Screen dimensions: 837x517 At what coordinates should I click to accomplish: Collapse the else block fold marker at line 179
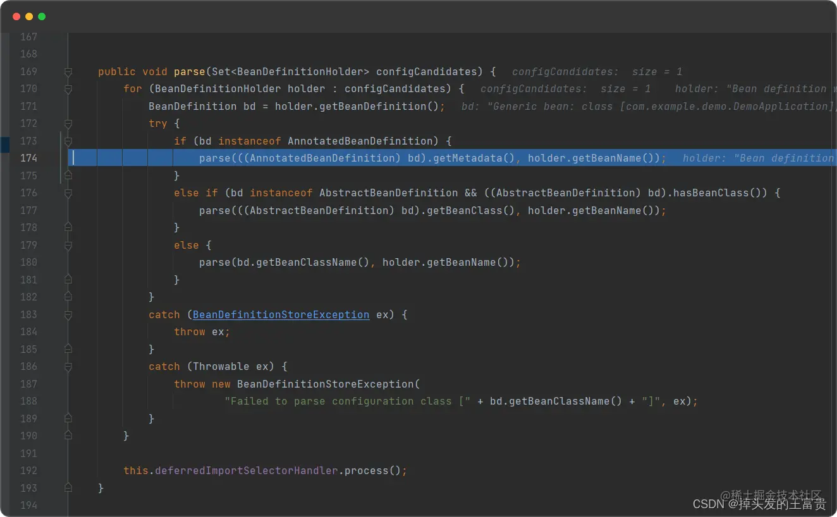pyautogui.click(x=68, y=246)
